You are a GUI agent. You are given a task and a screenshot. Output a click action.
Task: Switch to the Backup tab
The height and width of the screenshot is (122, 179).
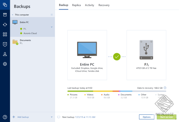coord(63,5)
